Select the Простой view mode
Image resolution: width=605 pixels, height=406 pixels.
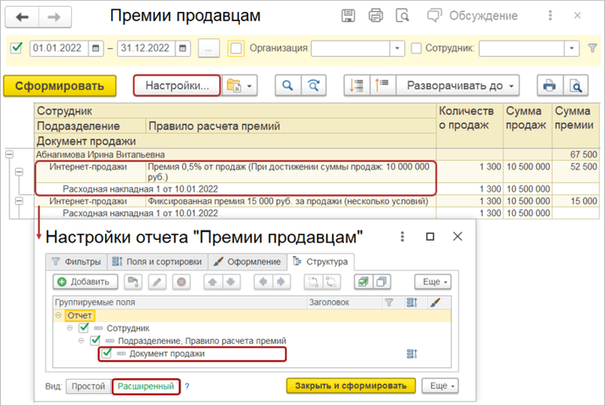tap(87, 387)
